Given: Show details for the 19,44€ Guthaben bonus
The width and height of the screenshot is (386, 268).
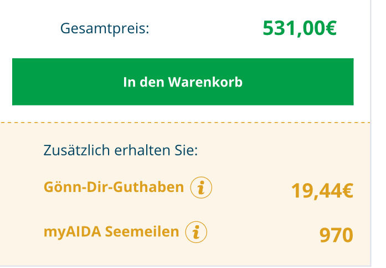Looking at the screenshot, I should point(201,188).
